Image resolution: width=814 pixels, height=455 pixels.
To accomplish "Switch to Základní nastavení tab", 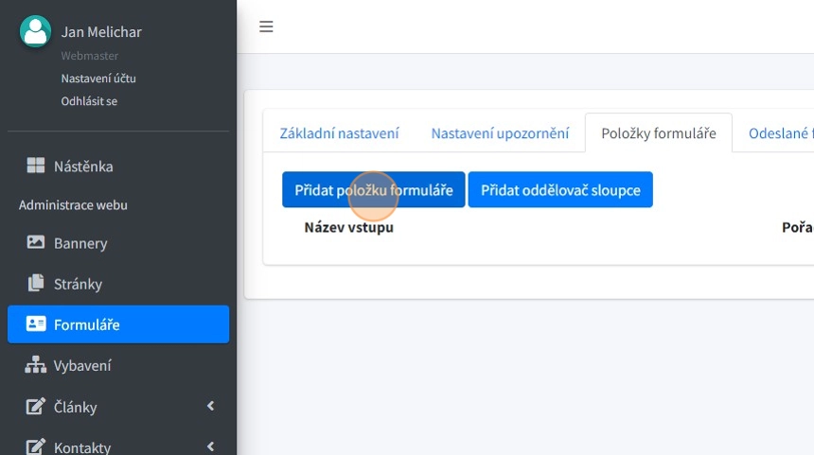I will click(x=339, y=133).
